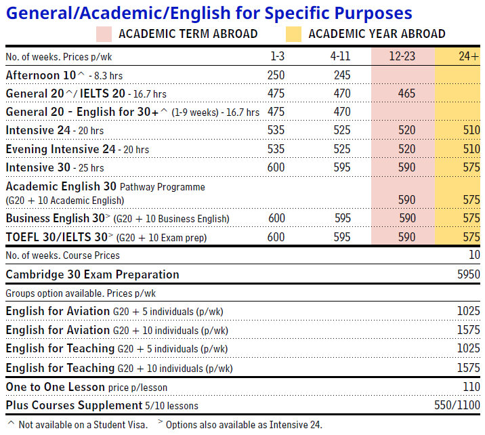The image size is (485, 435).
Task: Open the Cambridge 30 Exam Preparation row label
Action: pyautogui.click(x=93, y=274)
